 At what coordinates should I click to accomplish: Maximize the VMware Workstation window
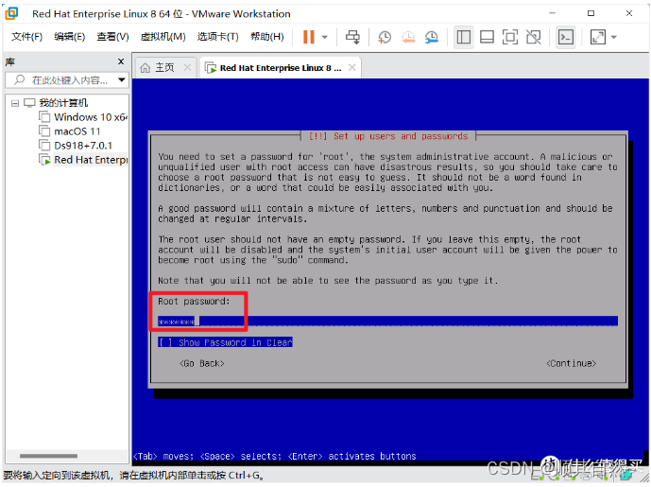coord(591,13)
